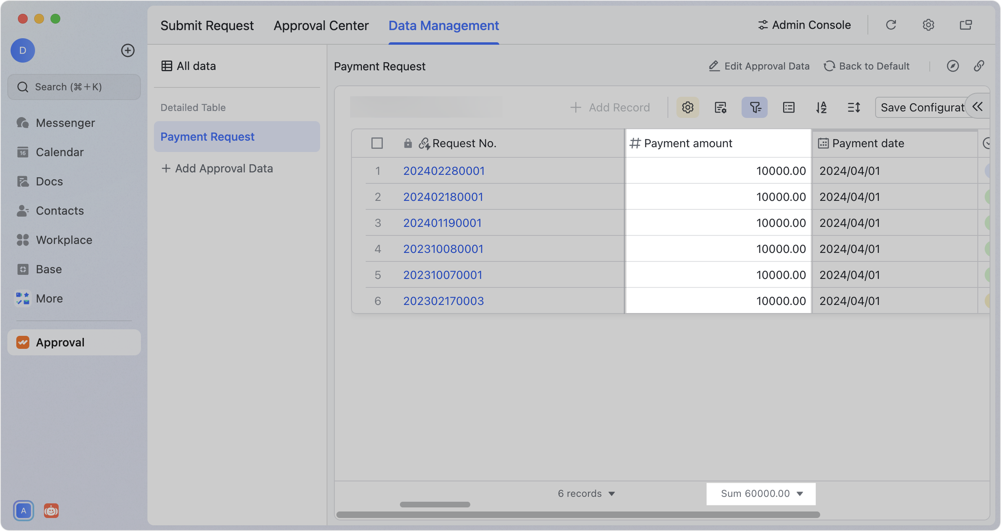Screen dimensions: 1001x531
Task: Click Edit Approval Data
Action: click(x=759, y=66)
